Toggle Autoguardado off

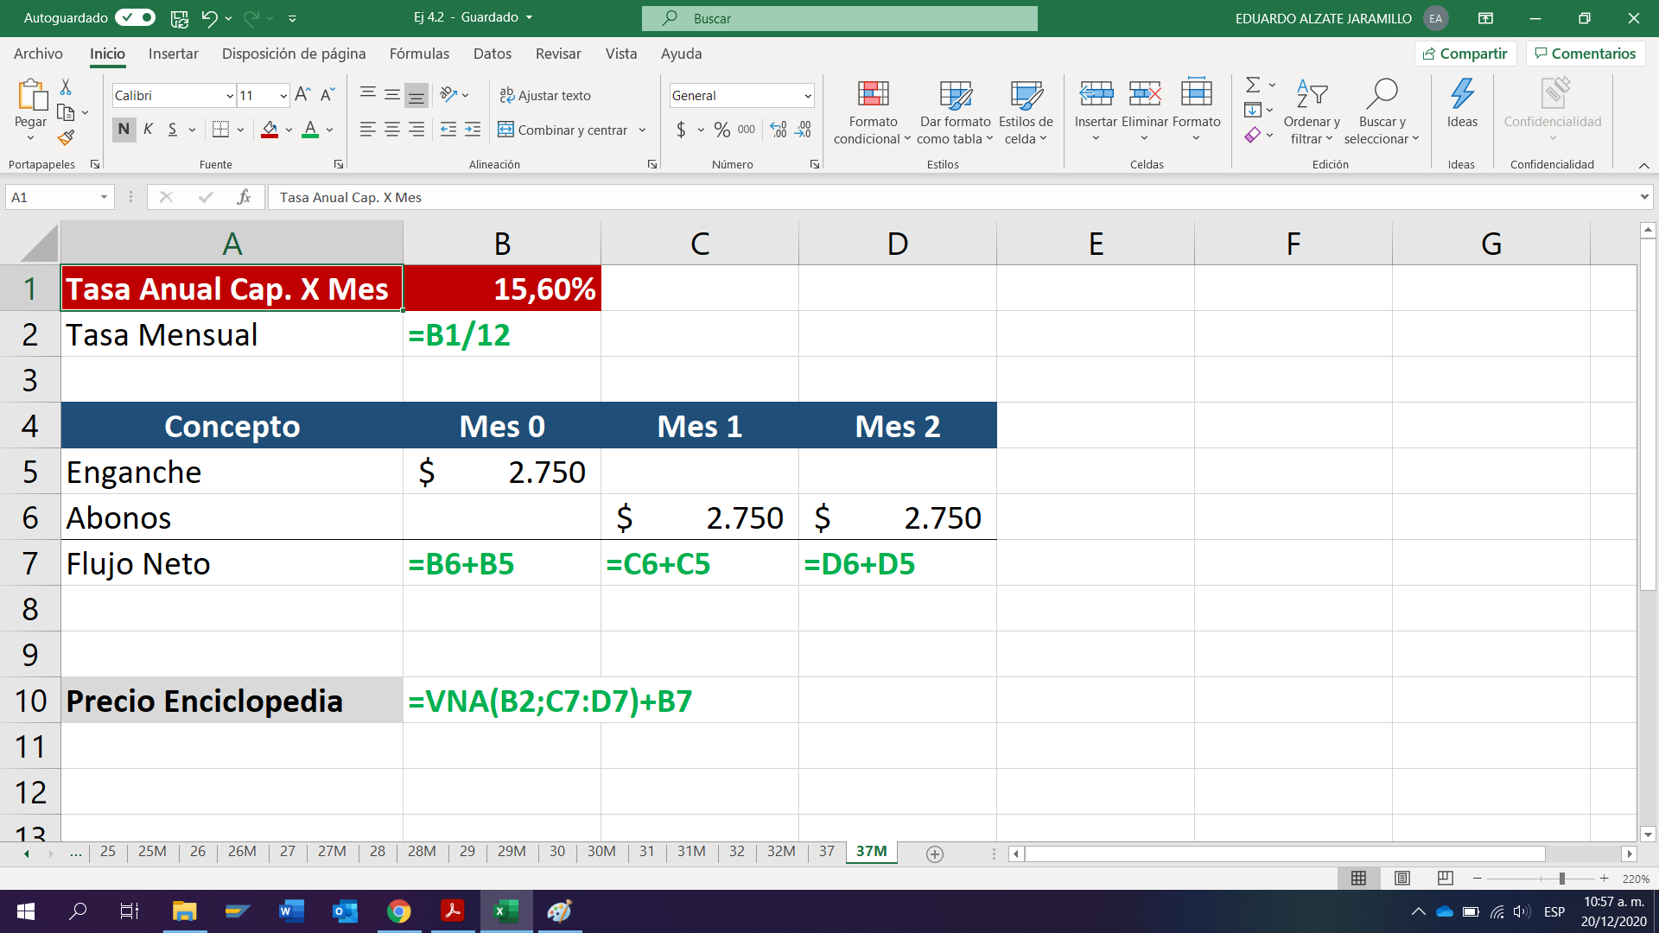pos(134,18)
